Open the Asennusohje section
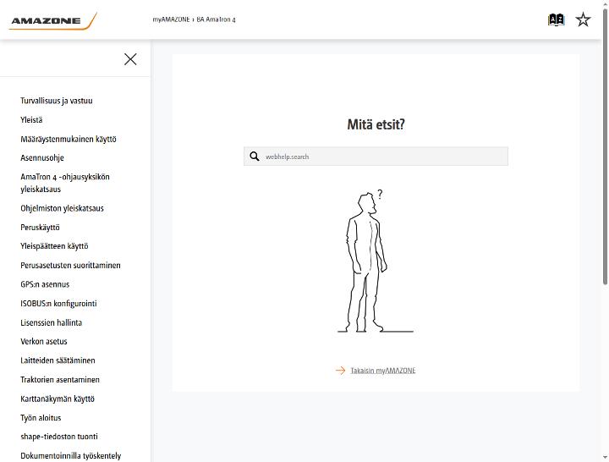609x462 pixels. (42, 157)
